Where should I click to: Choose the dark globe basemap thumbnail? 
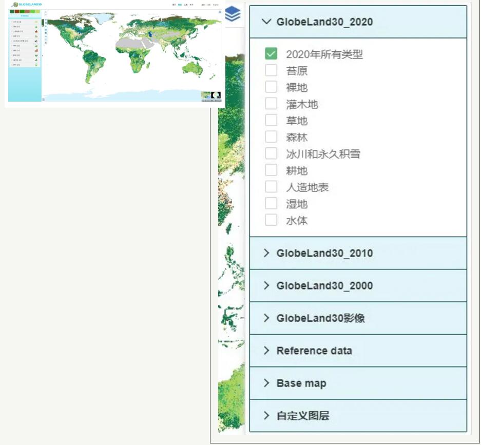pos(216,95)
